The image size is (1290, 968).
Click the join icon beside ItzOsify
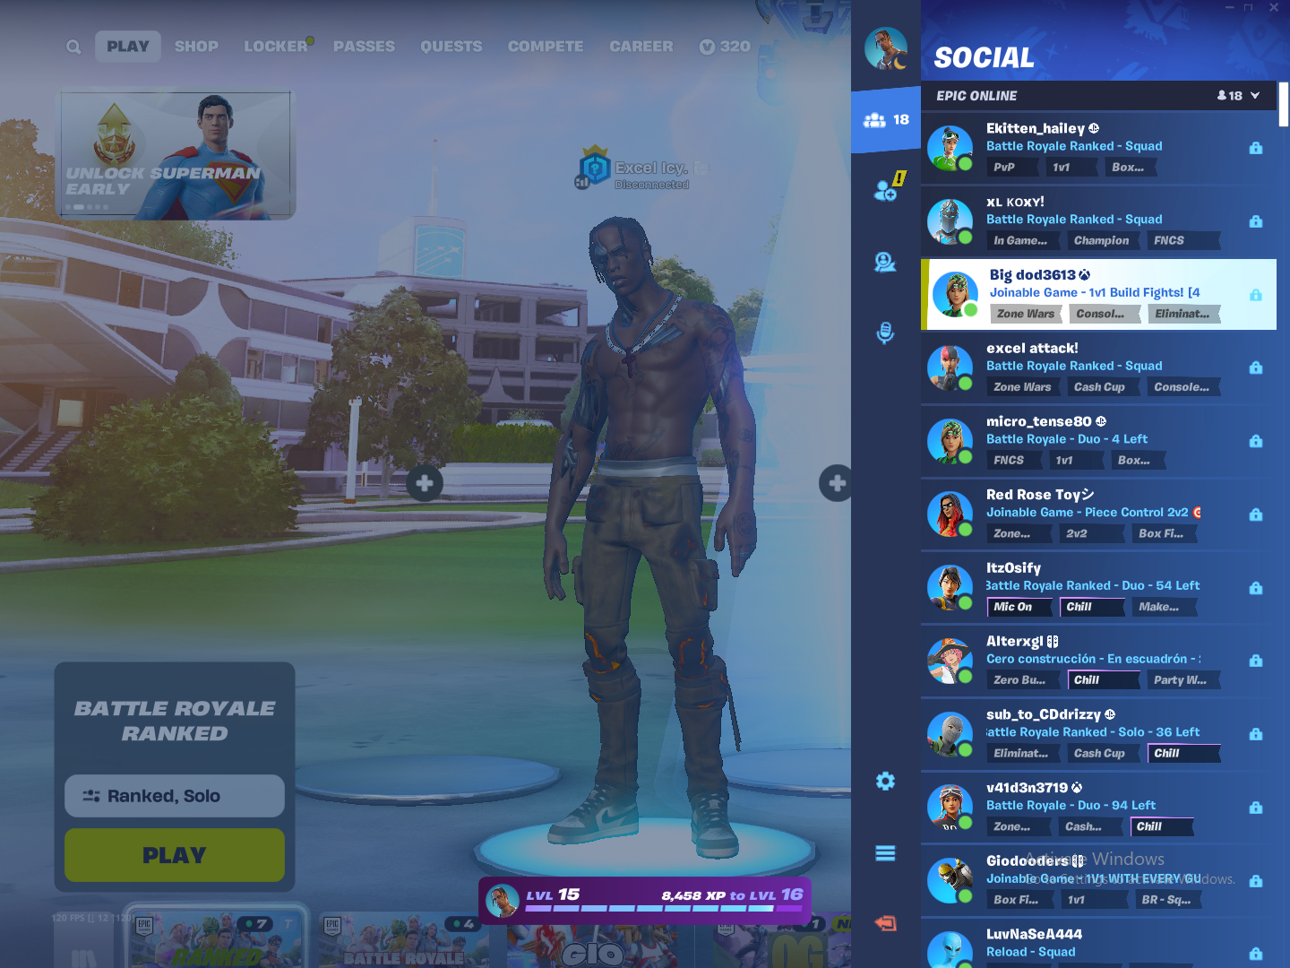click(x=1256, y=588)
